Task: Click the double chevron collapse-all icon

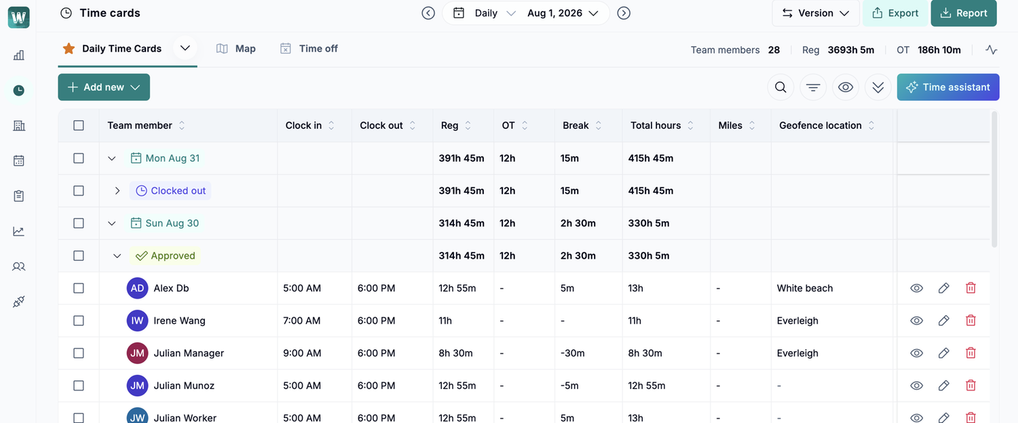Action: click(x=878, y=87)
